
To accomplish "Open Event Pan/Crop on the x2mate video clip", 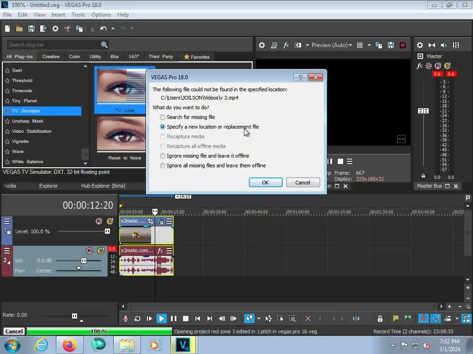I will (150, 221).
